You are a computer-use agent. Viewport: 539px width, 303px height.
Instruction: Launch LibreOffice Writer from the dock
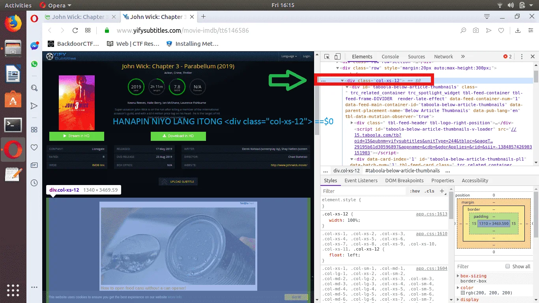pyautogui.click(x=13, y=73)
